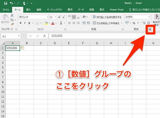Select cell A1 containing 3291006

[12, 48]
